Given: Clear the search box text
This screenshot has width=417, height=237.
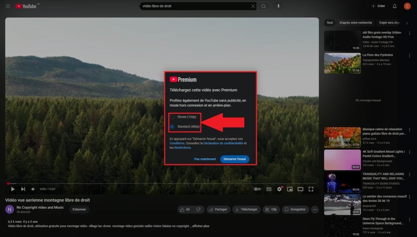Looking at the screenshot, I should [253, 6].
